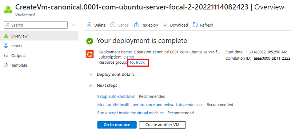Click the 'Deployment name:' label text
291x134 pixels.
click(x=115, y=52)
